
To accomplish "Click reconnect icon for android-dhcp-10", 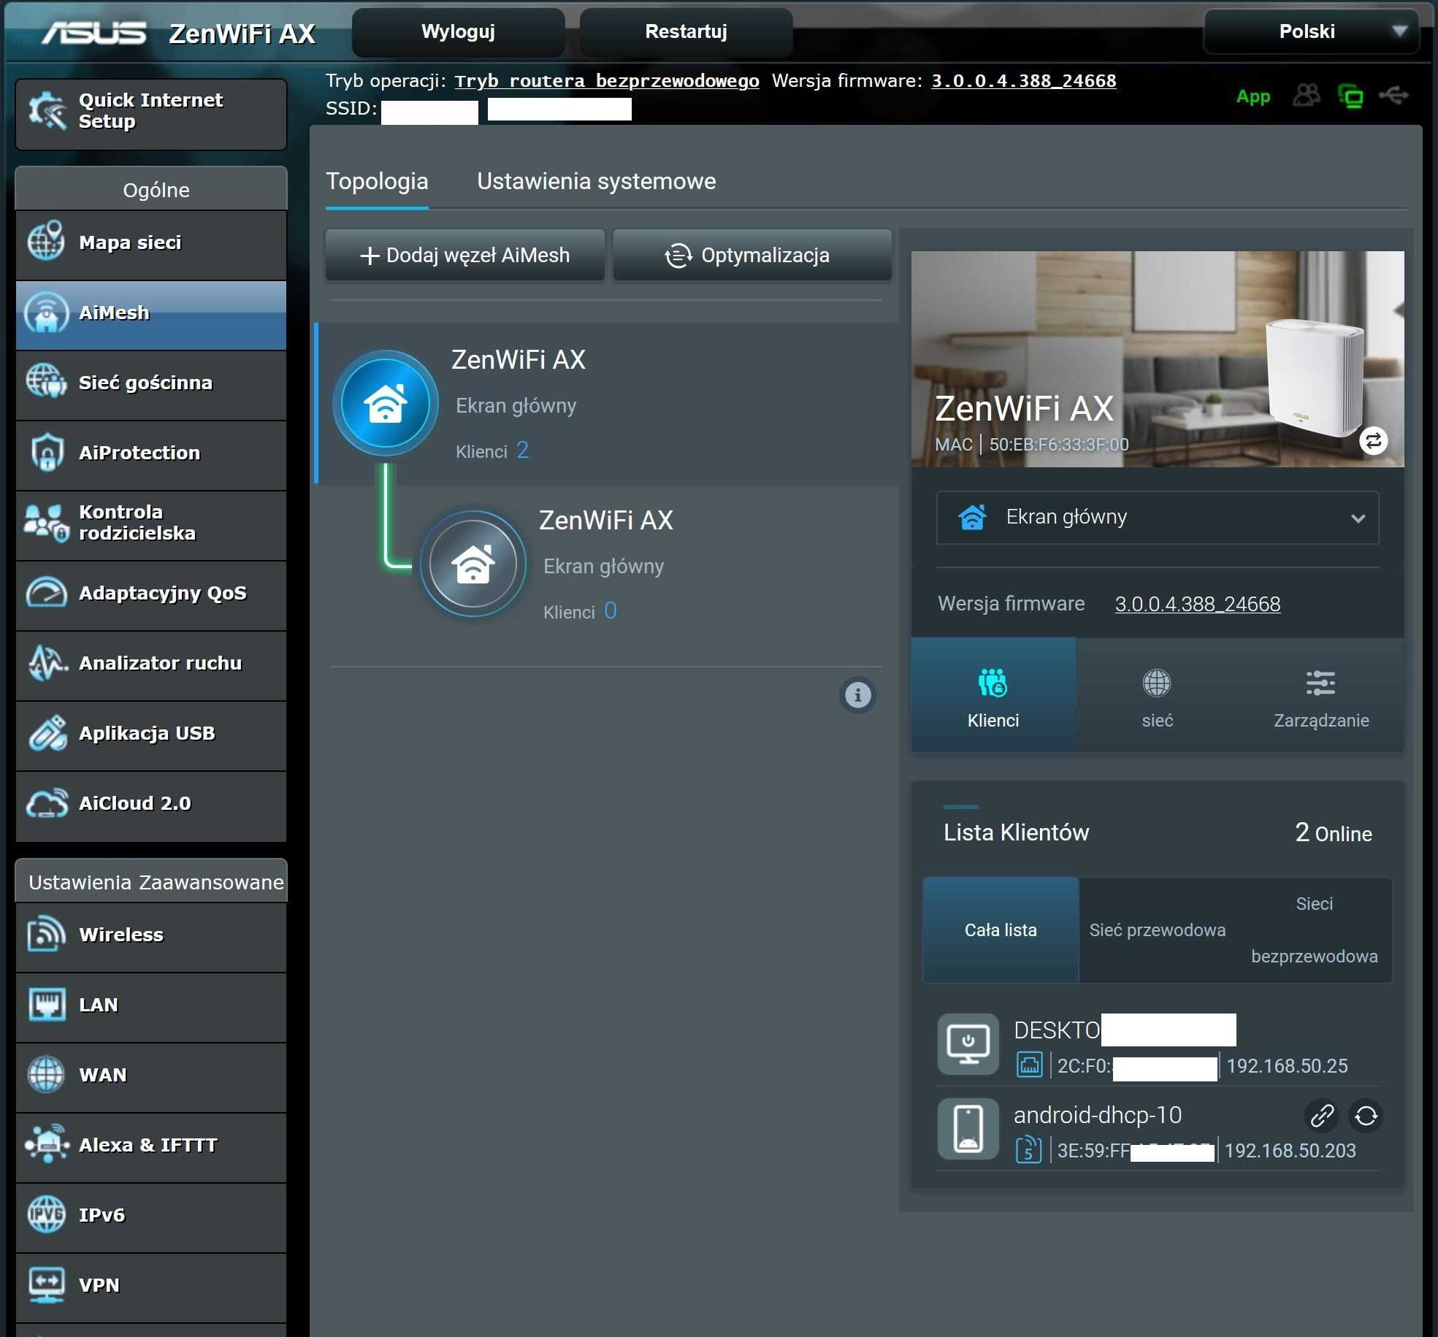I will pos(1366,1116).
